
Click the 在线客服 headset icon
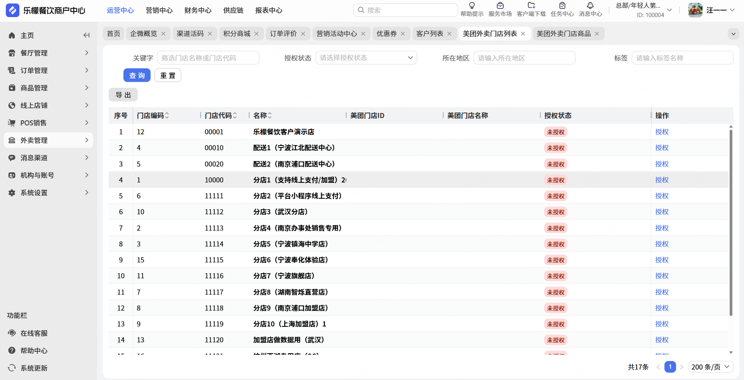point(12,333)
